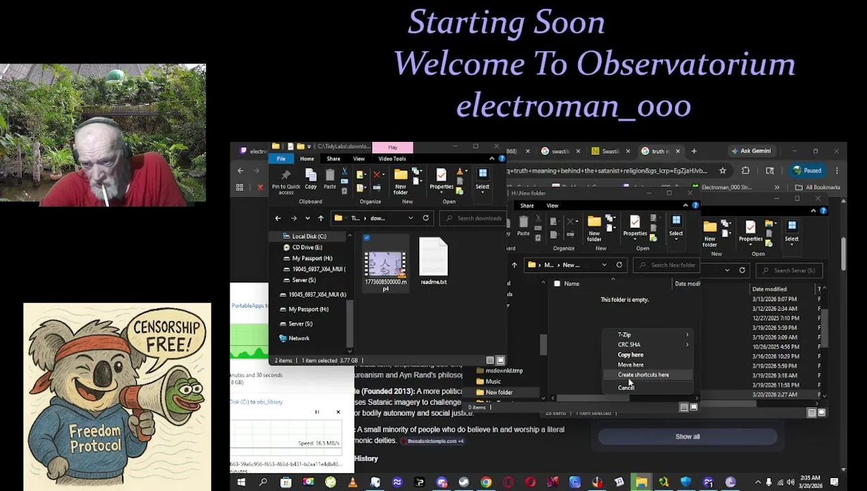Click the Paused profile button in Chrome
867x491 pixels.
click(x=807, y=170)
